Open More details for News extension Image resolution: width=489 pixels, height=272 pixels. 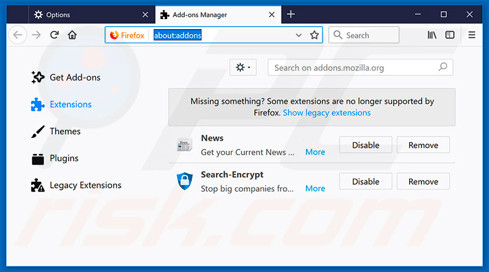pyautogui.click(x=315, y=152)
